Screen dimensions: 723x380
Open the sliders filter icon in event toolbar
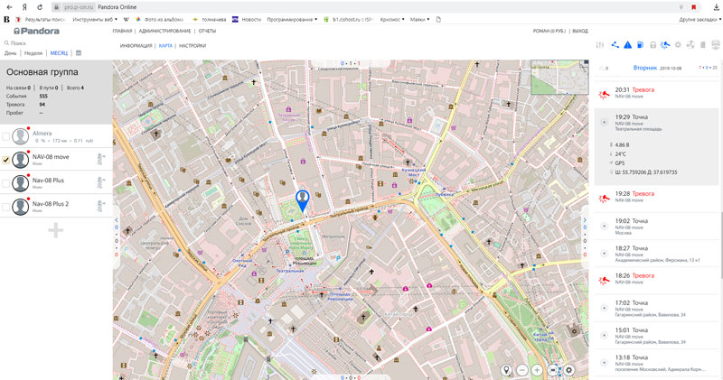pos(599,44)
